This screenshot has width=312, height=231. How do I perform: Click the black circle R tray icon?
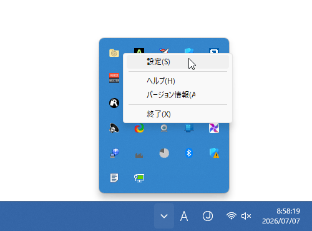click(x=114, y=103)
